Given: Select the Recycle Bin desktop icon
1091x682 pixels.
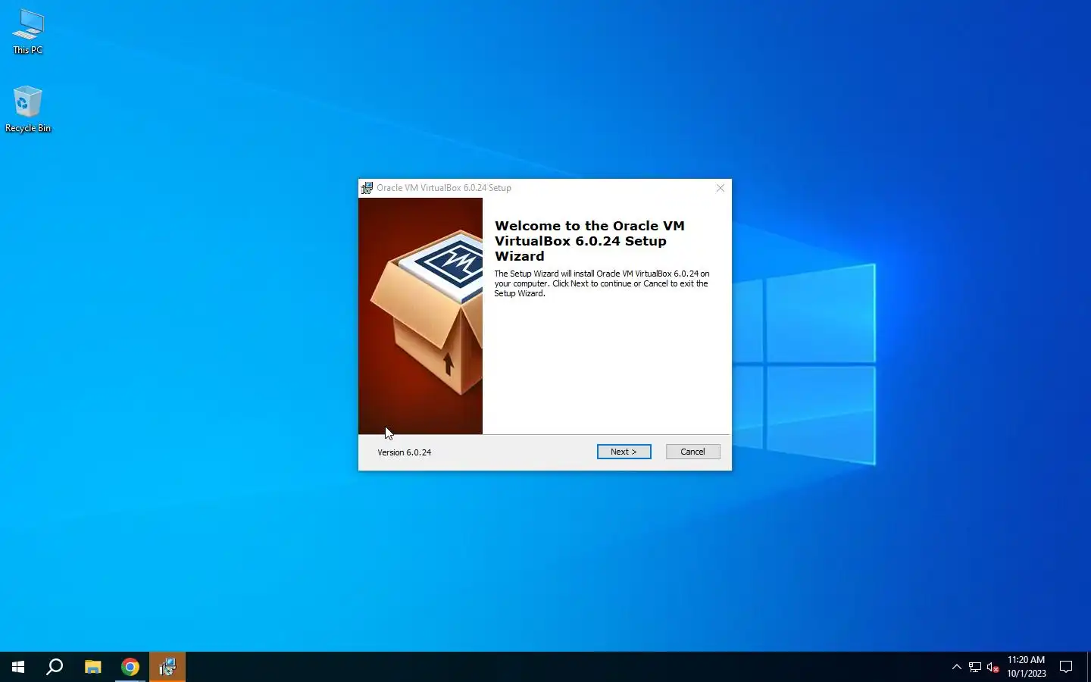Looking at the screenshot, I should (x=28, y=109).
